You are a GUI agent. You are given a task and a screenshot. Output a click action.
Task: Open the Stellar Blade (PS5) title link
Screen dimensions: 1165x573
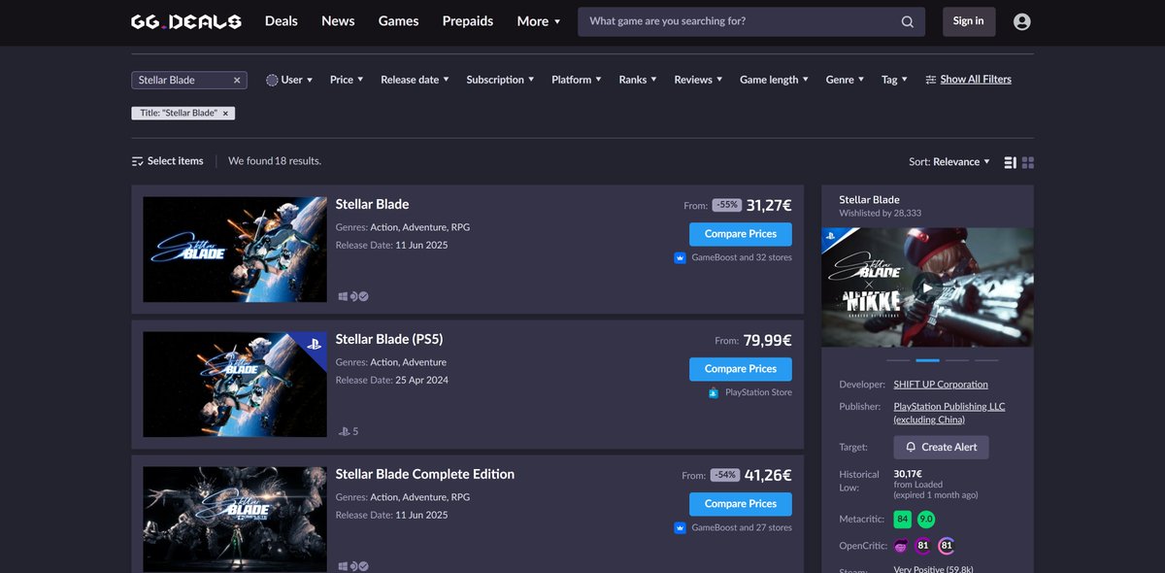tap(389, 339)
